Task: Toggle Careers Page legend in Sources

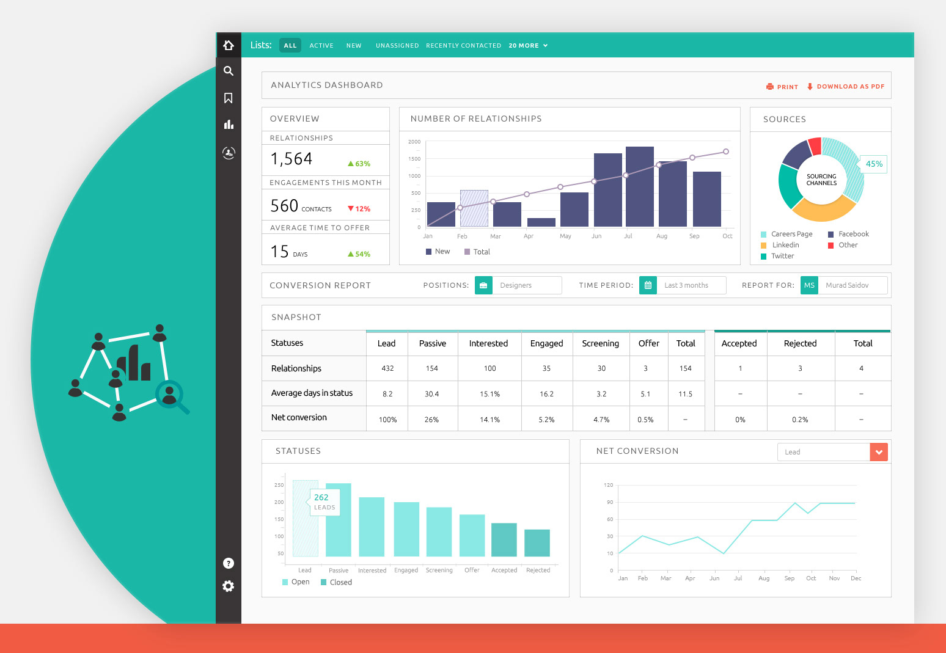Action: pos(787,234)
